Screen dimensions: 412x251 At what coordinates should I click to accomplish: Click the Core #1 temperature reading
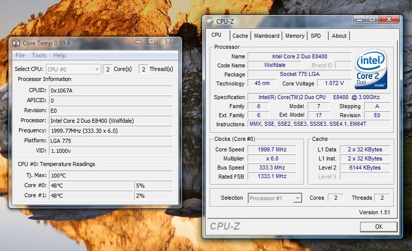pyautogui.click(x=91, y=196)
